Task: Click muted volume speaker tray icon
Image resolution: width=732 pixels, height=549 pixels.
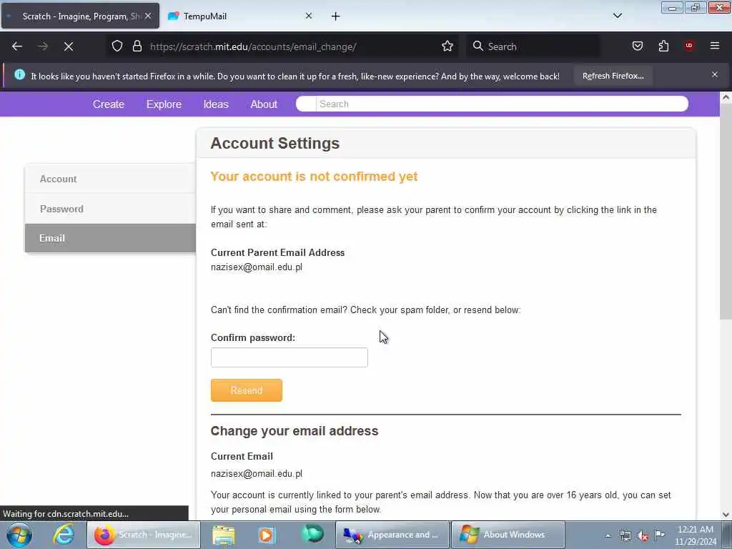Action: [643, 536]
